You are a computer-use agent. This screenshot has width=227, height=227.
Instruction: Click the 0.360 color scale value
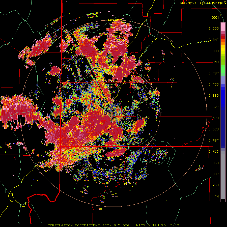pos(214,163)
